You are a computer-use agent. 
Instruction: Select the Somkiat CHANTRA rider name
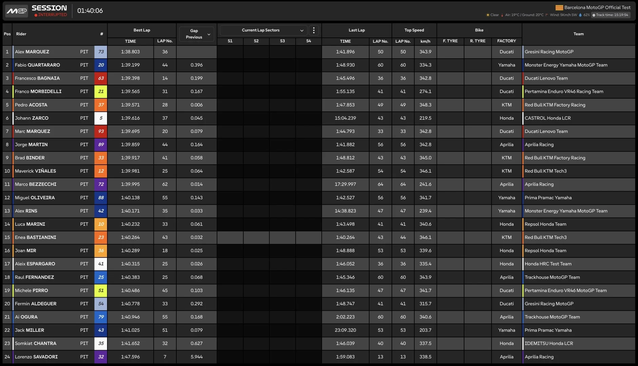(x=36, y=343)
